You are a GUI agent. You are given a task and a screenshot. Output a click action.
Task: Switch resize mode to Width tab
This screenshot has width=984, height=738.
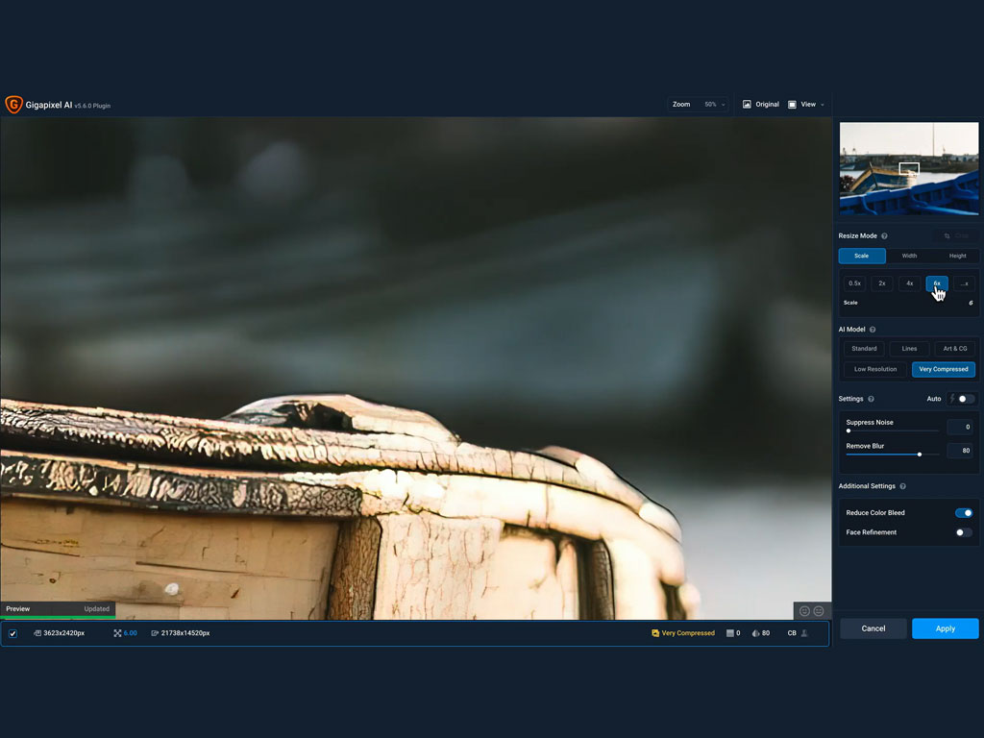click(909, 256)
